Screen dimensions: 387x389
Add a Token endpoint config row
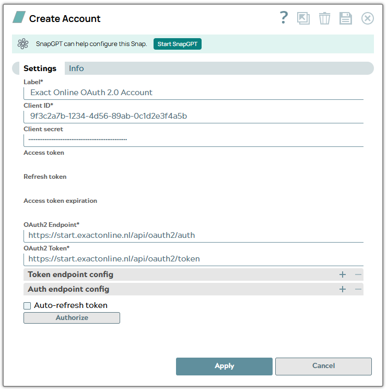[343, 274]
